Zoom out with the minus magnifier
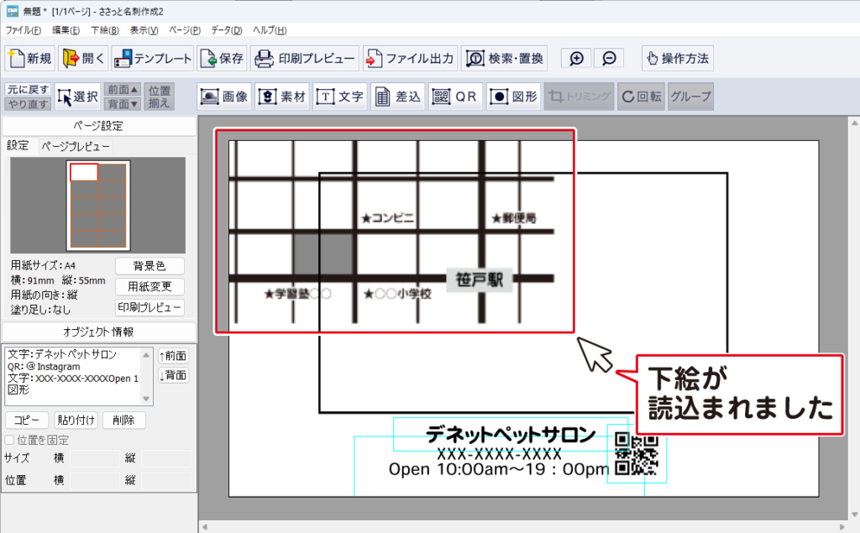 coord(609,58)
